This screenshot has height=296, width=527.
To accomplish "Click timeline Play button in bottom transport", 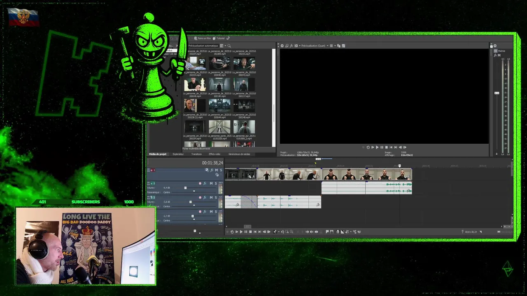I will click(x=241, y=232).
